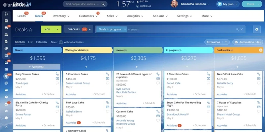Image resolution: width=265 pixels, height=132 pixels.
Task: Open Automation rules
Action: pyautogui.click(x=247, y=42)
